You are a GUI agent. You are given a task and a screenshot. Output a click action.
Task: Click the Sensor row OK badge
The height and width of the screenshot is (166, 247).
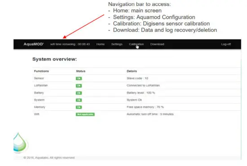click(x=79, y=79)
